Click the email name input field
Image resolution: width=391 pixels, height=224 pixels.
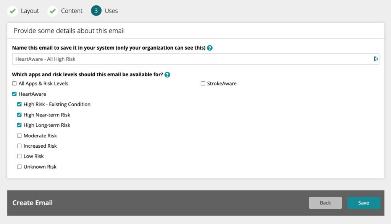tap(196, 59)
